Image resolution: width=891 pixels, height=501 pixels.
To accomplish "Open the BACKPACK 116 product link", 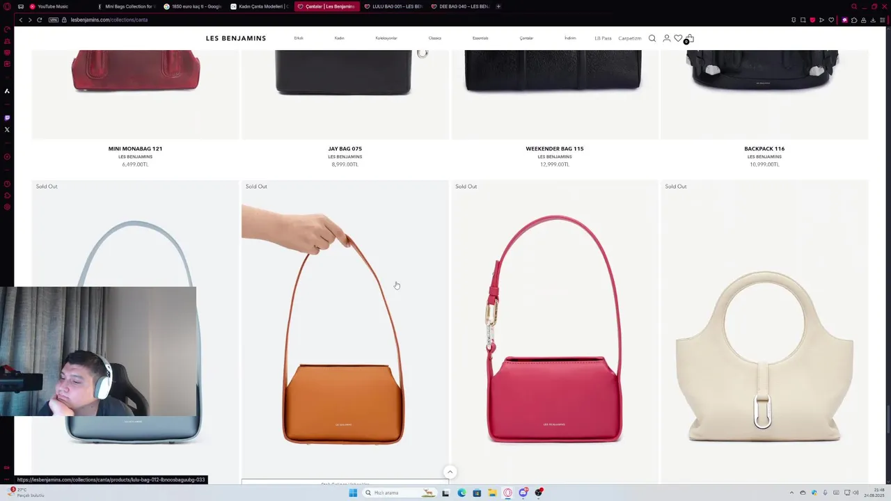I will [764, 148].
